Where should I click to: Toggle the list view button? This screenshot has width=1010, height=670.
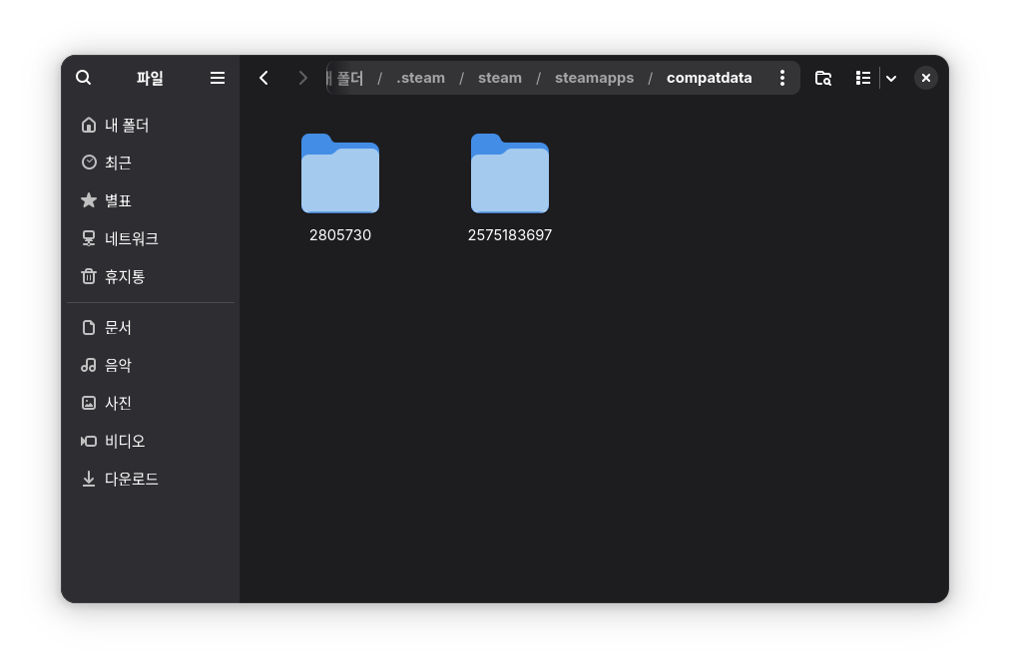click(863, 78)
